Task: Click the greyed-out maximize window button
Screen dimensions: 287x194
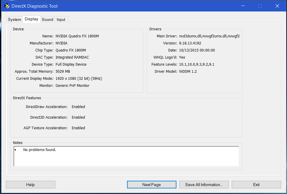Action: pos(260,6)
